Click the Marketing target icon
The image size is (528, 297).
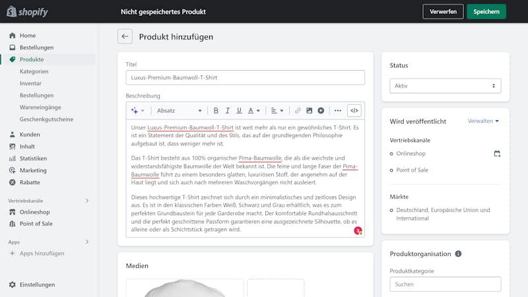pyautogui.click(x=13, y=170)
